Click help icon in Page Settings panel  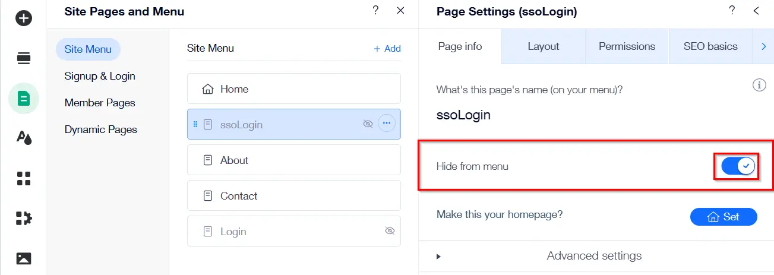click(x=731, y=10)
